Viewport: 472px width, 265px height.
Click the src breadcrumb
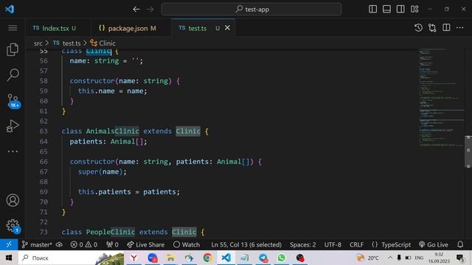point(38,43)
